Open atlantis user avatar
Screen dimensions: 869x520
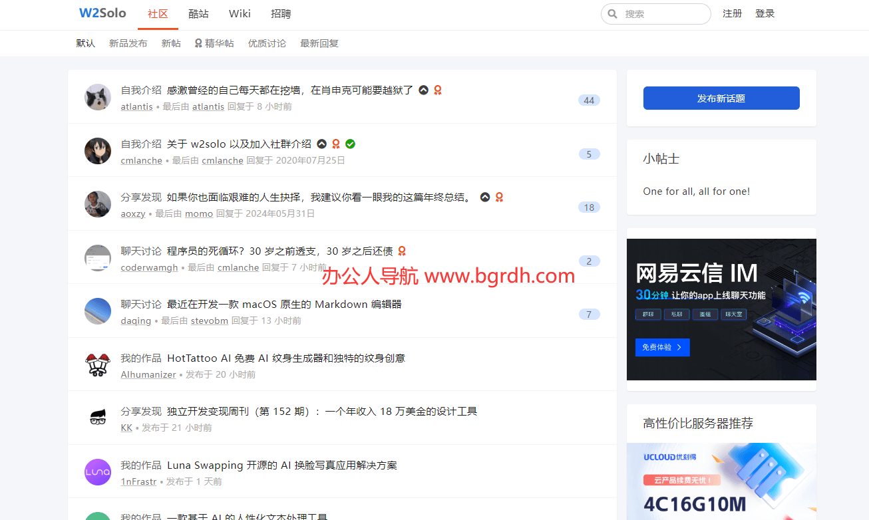pos(98,98)
